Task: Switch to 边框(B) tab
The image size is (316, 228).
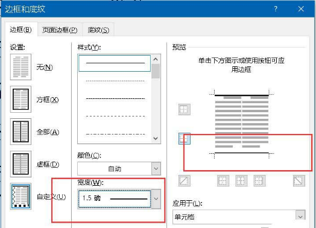Action: click(21, 30)
